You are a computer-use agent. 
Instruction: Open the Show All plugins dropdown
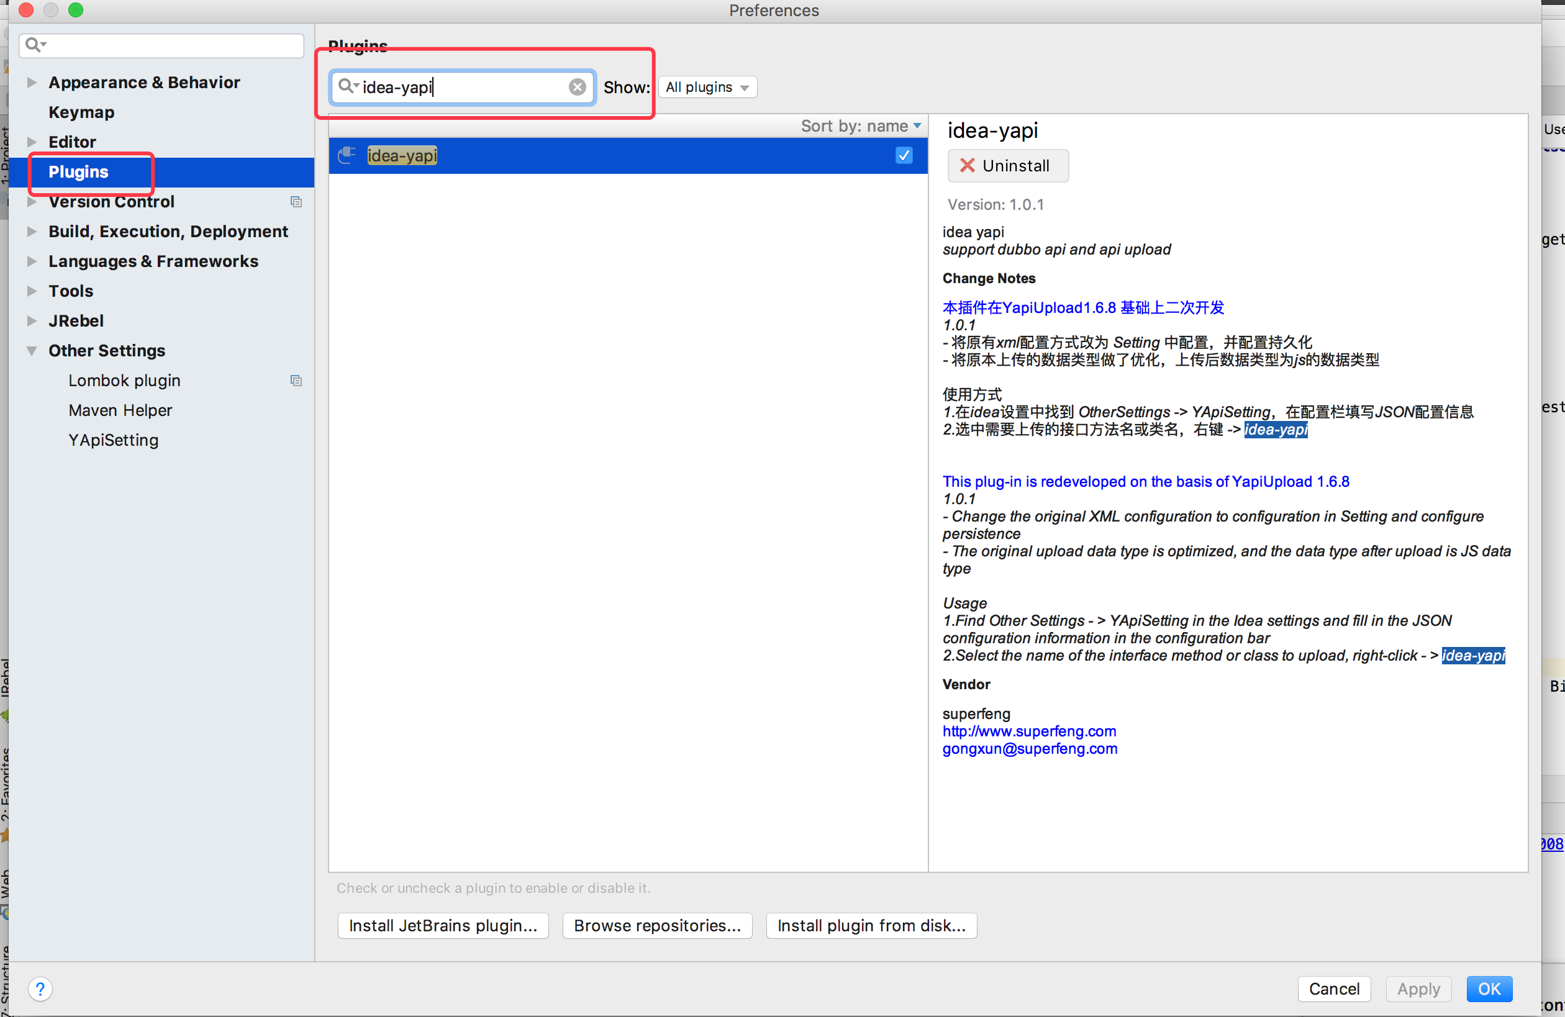tap(707, 88)
